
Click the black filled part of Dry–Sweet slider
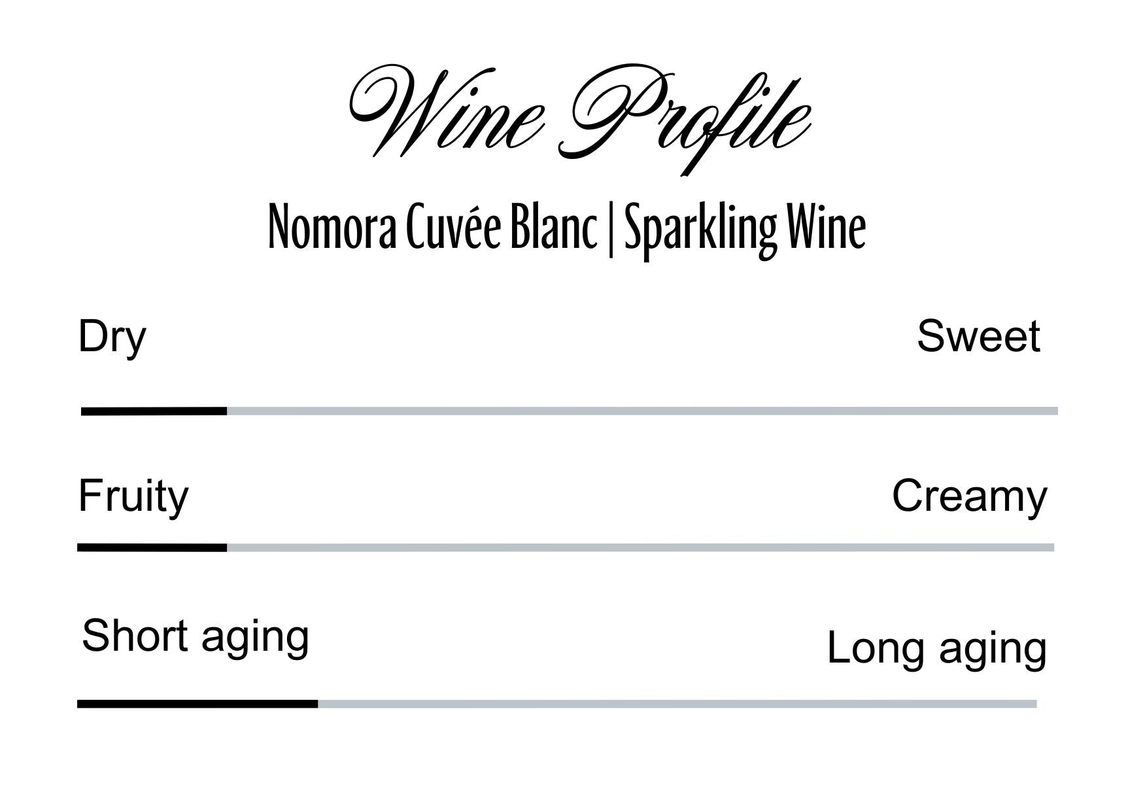pyautogui.click(x=154, y=411)
